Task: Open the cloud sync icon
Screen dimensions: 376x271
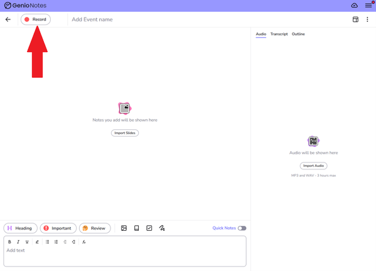Action: tap(355, 5)
